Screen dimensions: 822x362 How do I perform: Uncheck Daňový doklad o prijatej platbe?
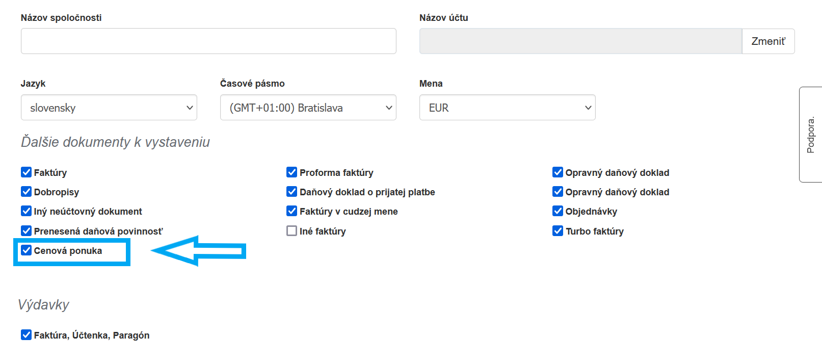click(292, 192)
